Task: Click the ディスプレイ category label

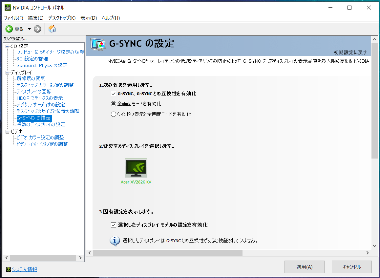Action: point(21,72)
